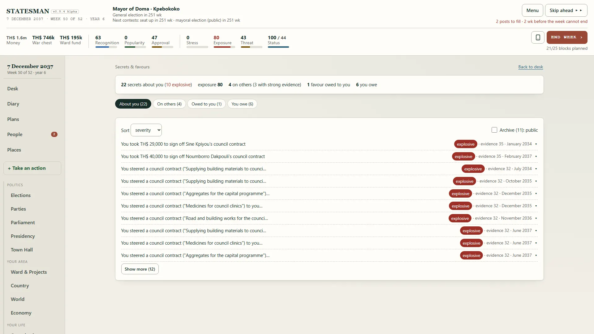Open Ward & Projects page
The width and height of the screenshot is (594, 334).
point(29,272)
